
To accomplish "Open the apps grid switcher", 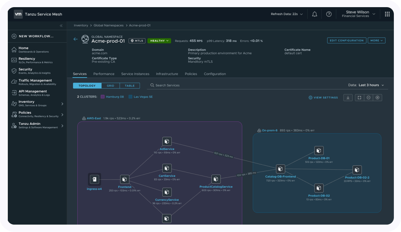I will point(387,14).
